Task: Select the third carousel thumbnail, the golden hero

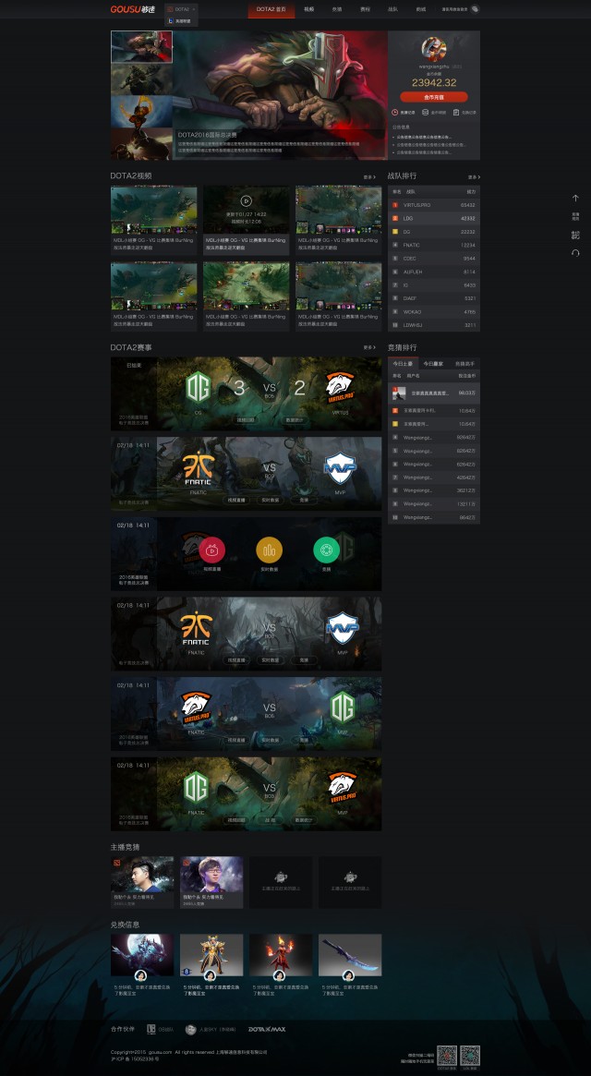Action: [141, 111]
